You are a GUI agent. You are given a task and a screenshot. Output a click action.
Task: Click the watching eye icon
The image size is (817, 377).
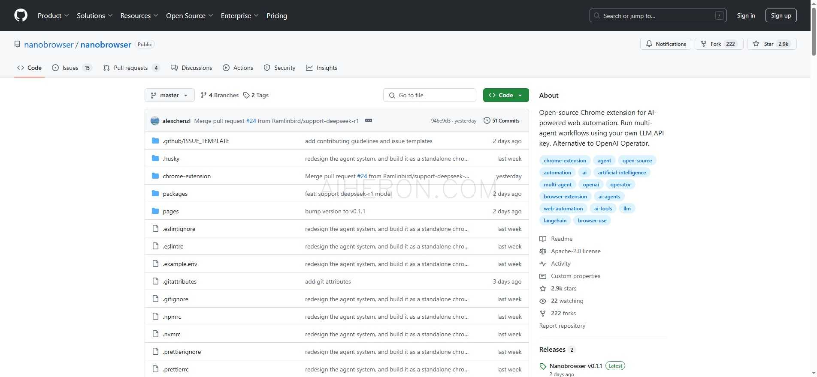click(x=543, y=301)
